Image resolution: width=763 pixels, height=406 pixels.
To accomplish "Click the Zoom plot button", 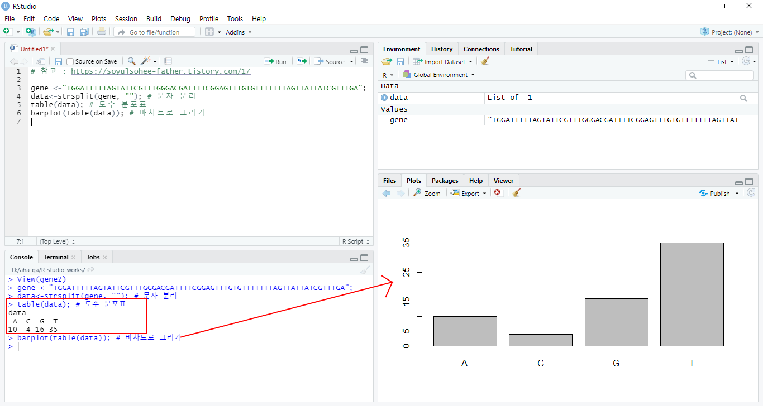I will click(x=427, y=193).
